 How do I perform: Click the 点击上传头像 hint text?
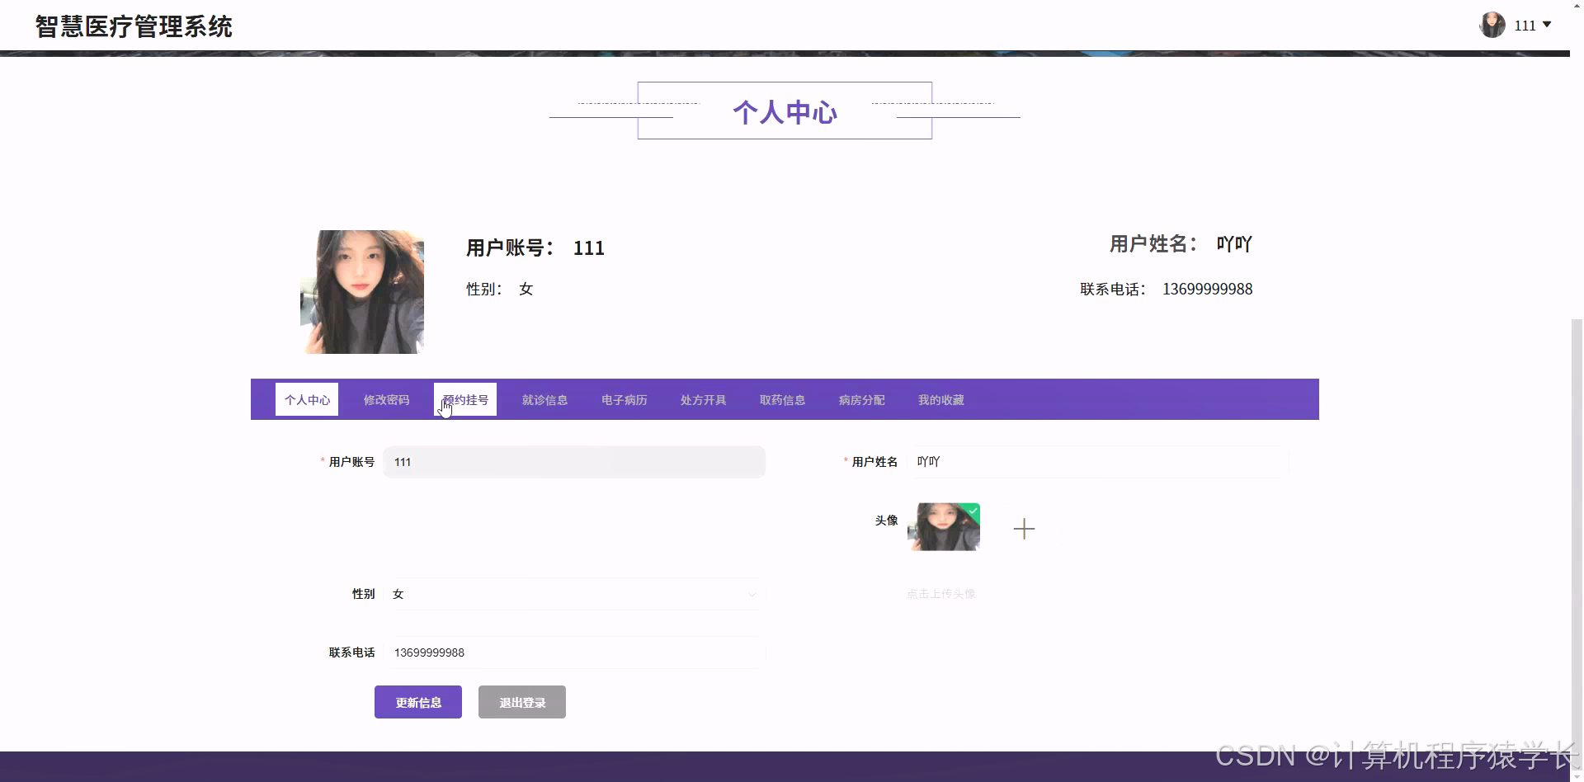(941, 594)
